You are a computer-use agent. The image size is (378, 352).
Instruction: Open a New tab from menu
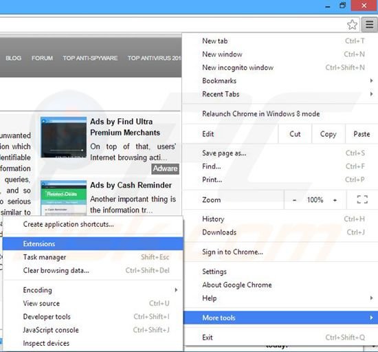click(280, 41)
